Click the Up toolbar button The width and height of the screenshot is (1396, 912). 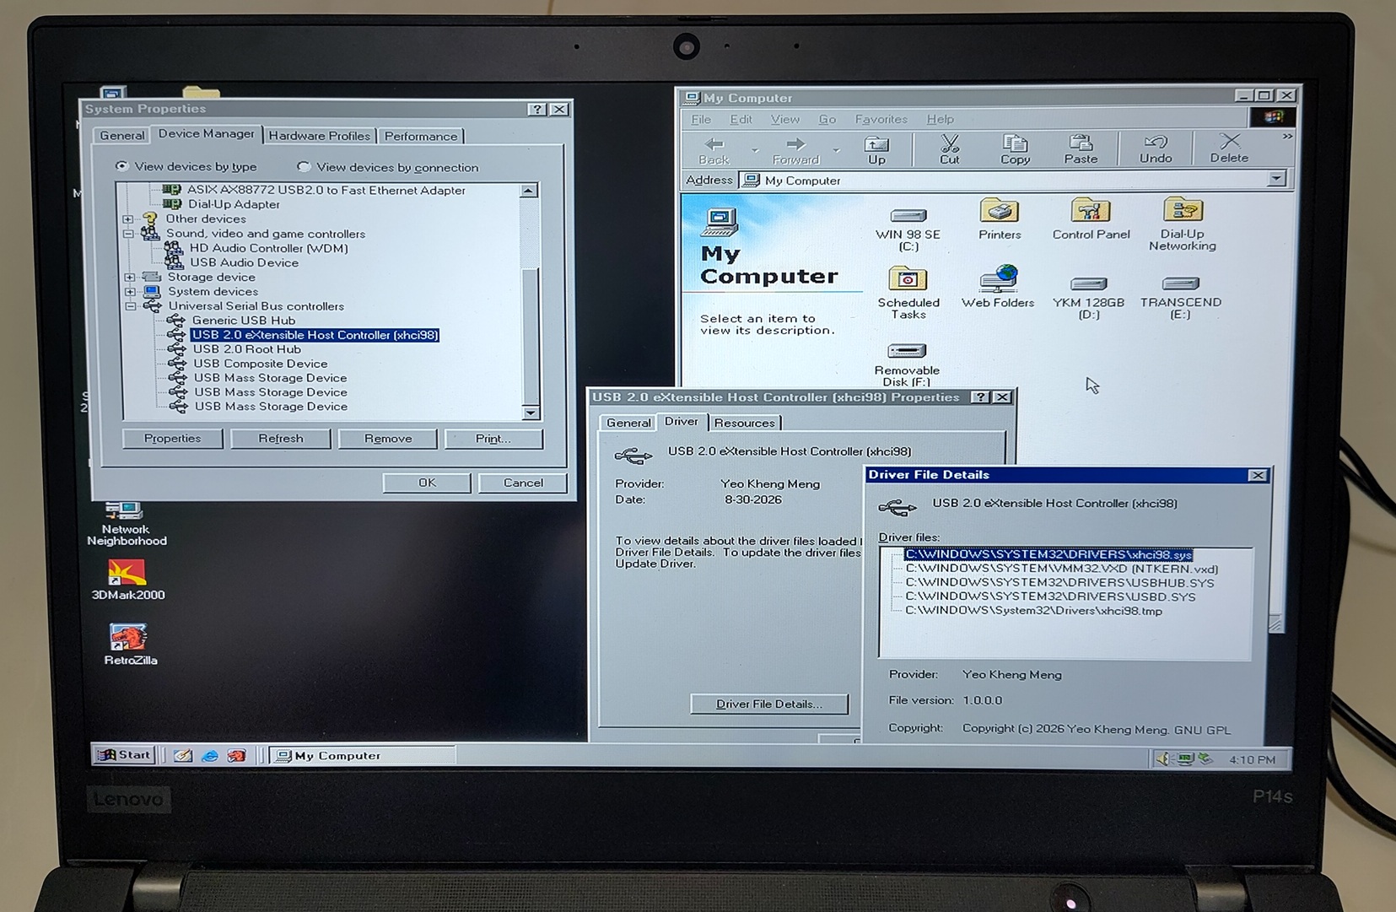877,150
